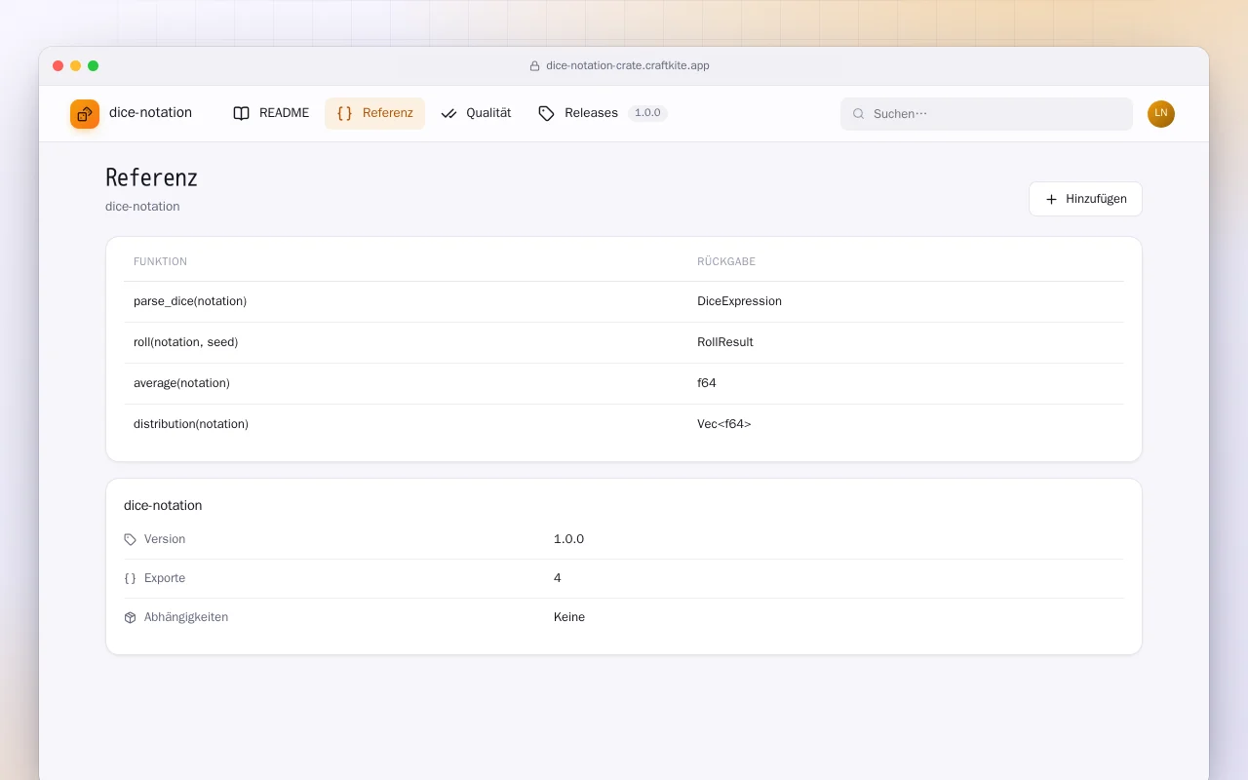Viewport: 1248px width, 780px height.
Task: Click the dice-notation-crate.craftkite.app URL
Action: [x=628, y=66]
